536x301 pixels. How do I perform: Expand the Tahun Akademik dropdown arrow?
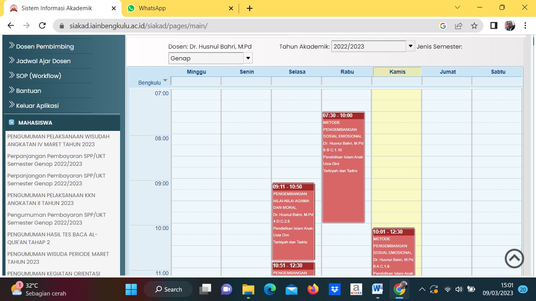(410, 46)
